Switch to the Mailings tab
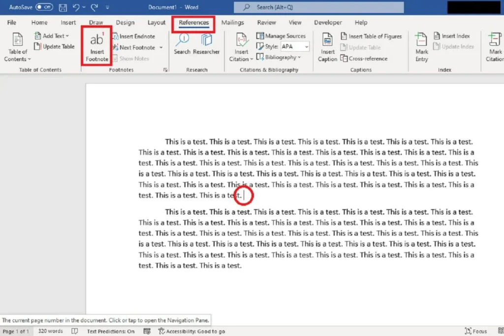Viewport: 504px width, 336px height. pos(233,22)
